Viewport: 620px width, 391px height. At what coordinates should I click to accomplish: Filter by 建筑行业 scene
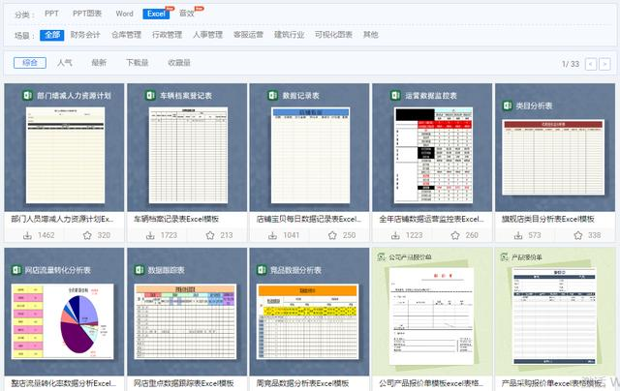(289, 35)
